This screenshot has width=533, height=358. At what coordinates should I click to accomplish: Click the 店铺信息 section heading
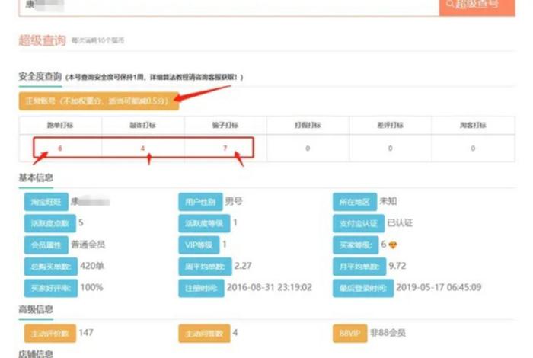click(36, 354)
